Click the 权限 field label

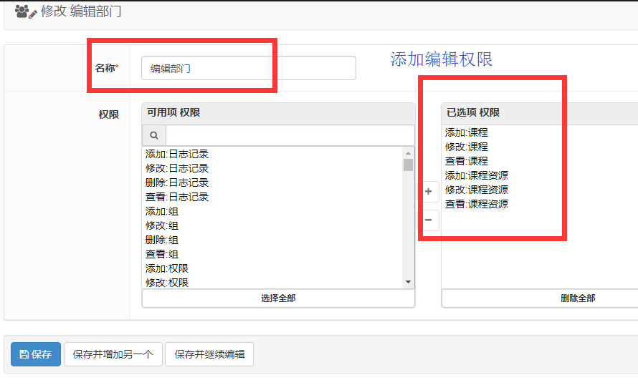click(x=109, y=114)
